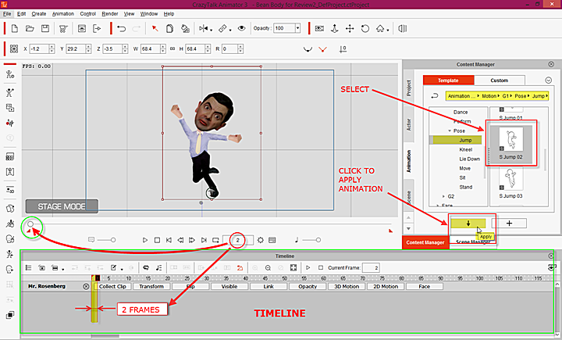Click the R rotation stepper arrows

pyautogui.click(x=240, y=48)
